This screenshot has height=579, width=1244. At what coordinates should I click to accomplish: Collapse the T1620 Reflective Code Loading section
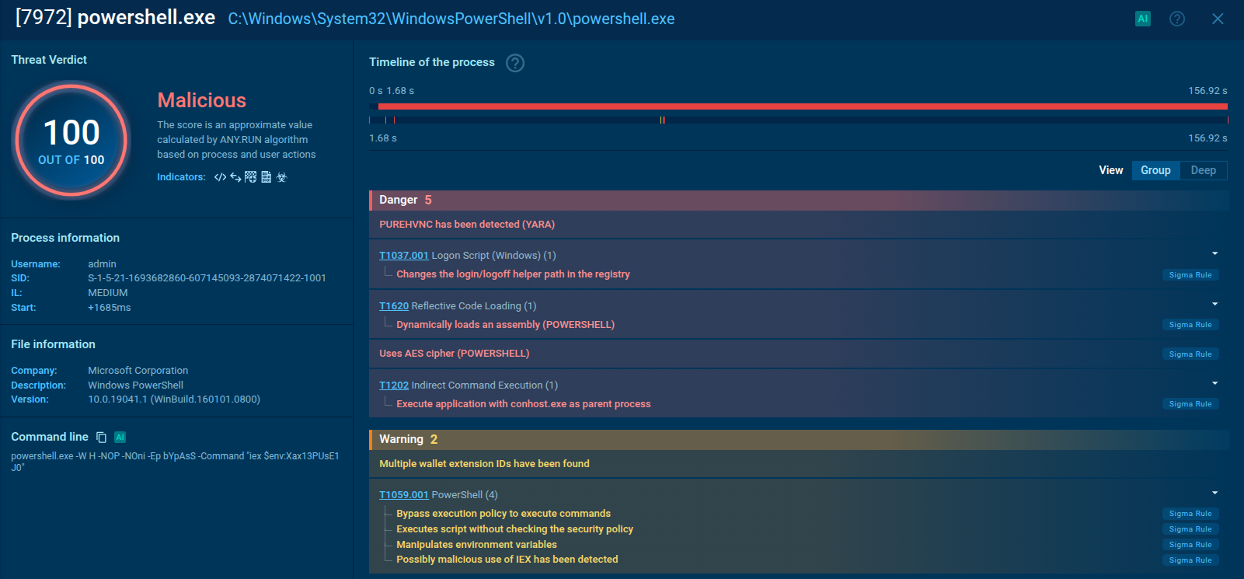point(1214,305)
